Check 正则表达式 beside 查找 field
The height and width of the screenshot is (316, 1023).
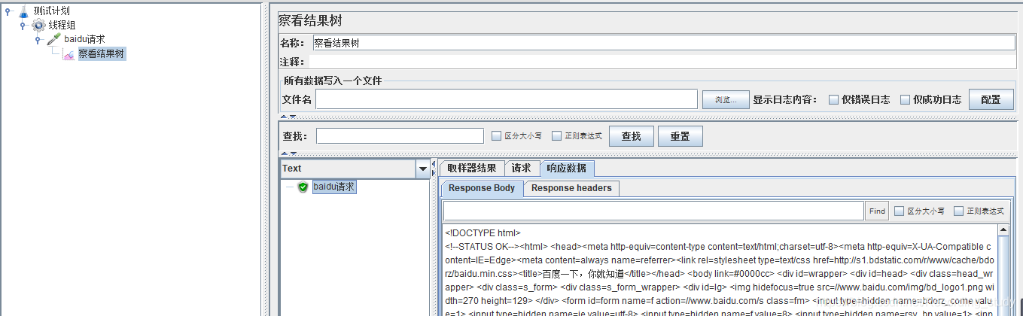tap(556, 136)
